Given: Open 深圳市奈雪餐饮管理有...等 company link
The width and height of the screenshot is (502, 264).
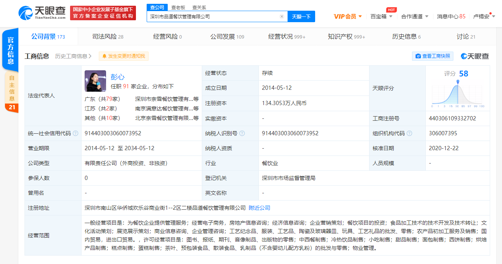Looking at the screenshot, I should click(167, 99).
